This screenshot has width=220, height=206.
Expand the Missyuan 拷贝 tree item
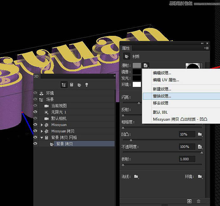tap(42, 131)
